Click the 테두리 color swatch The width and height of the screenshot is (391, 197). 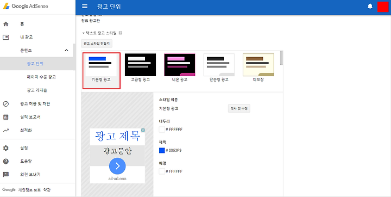pos(162,130)
